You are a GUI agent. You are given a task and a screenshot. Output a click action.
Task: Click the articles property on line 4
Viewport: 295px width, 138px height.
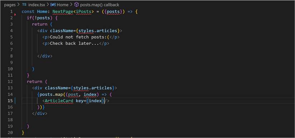coord(107,31)
